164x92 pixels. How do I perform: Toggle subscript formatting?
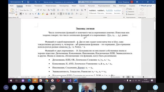coord(33,14)
